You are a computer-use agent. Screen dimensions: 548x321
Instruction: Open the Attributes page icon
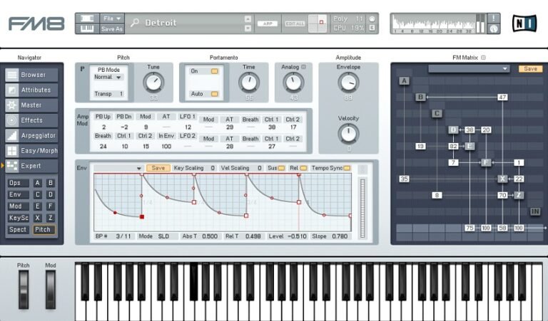12,90
